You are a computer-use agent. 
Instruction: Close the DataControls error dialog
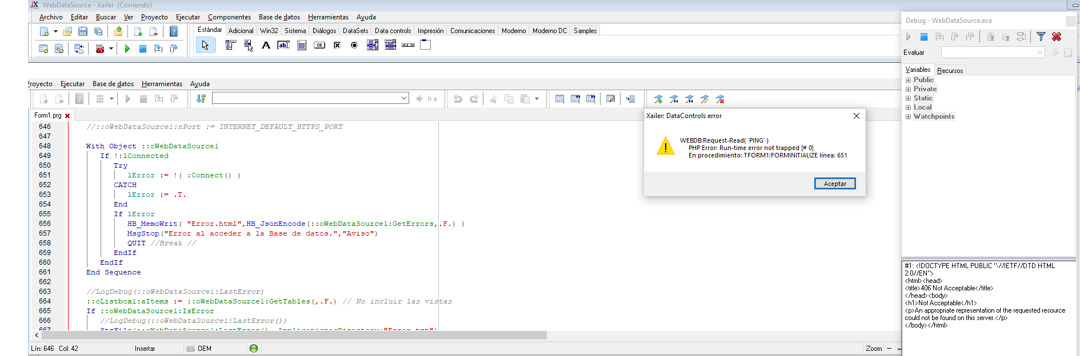pos(856,116)
